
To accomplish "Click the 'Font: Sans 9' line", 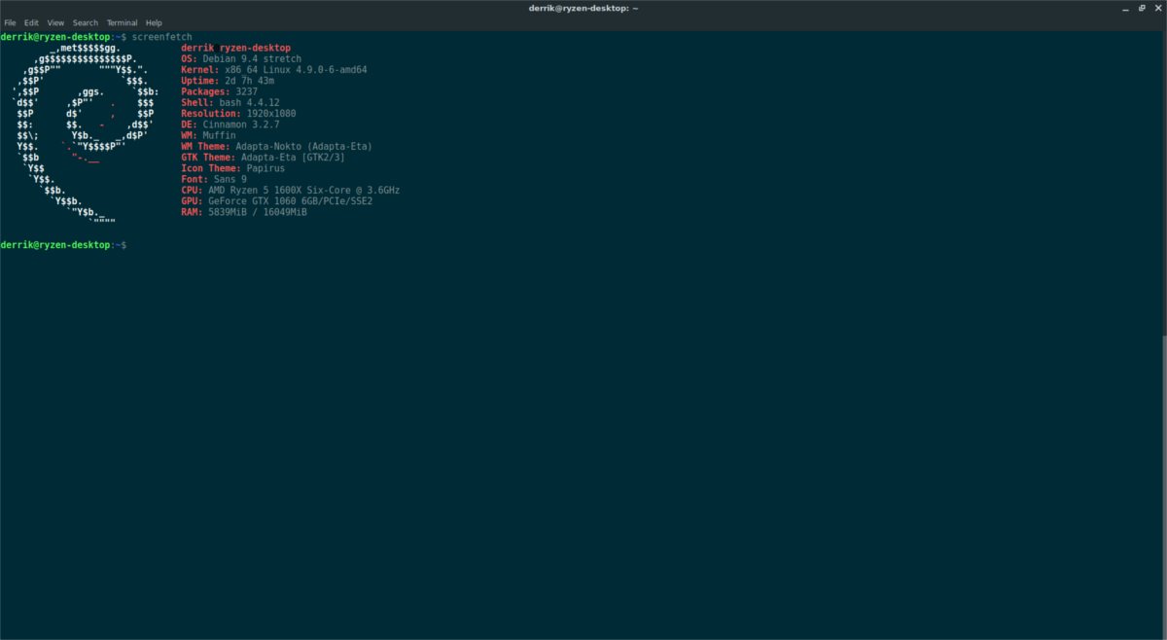I will click(x=214, y=179).
